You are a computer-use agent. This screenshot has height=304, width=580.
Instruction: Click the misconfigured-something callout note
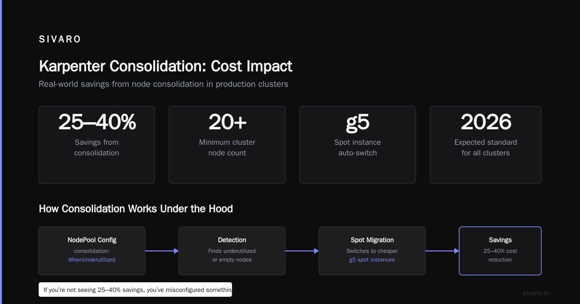point(135,290)
